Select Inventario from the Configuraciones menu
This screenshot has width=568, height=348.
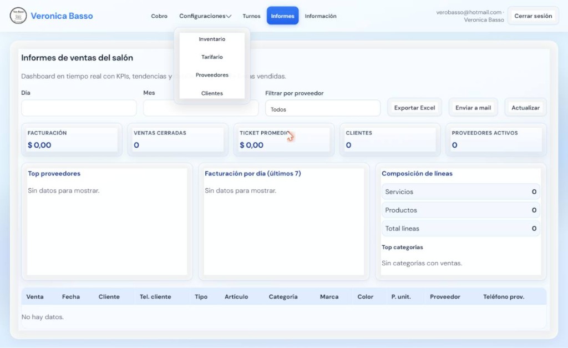(212, 39)
